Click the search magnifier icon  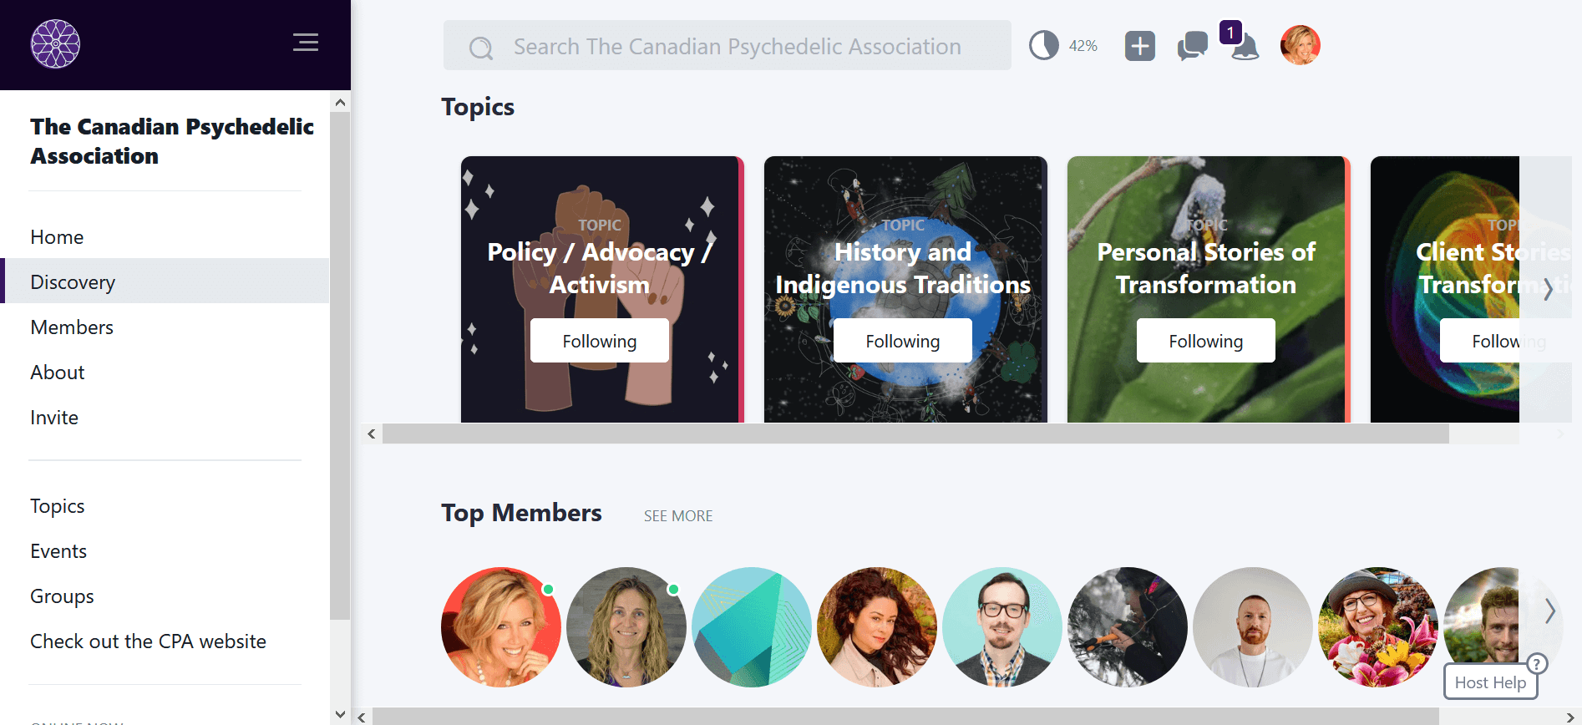(x=481, y=48)
